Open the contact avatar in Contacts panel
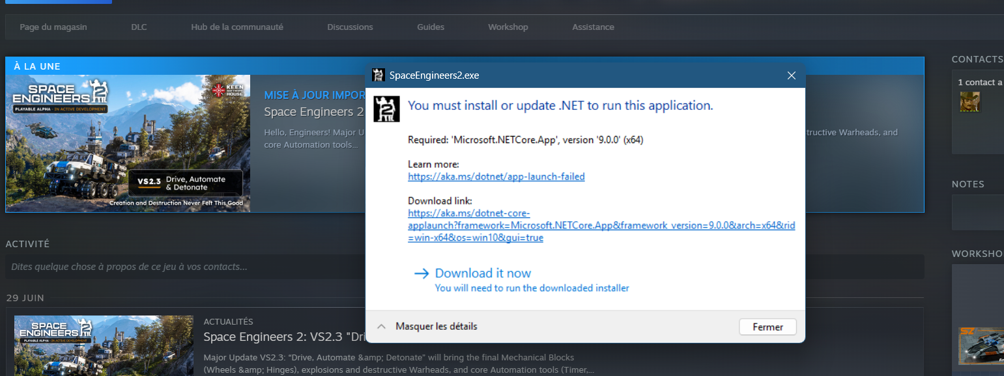Image resolution: width=1004 pixels, height=376 pixels. click(x=969, y=101)
